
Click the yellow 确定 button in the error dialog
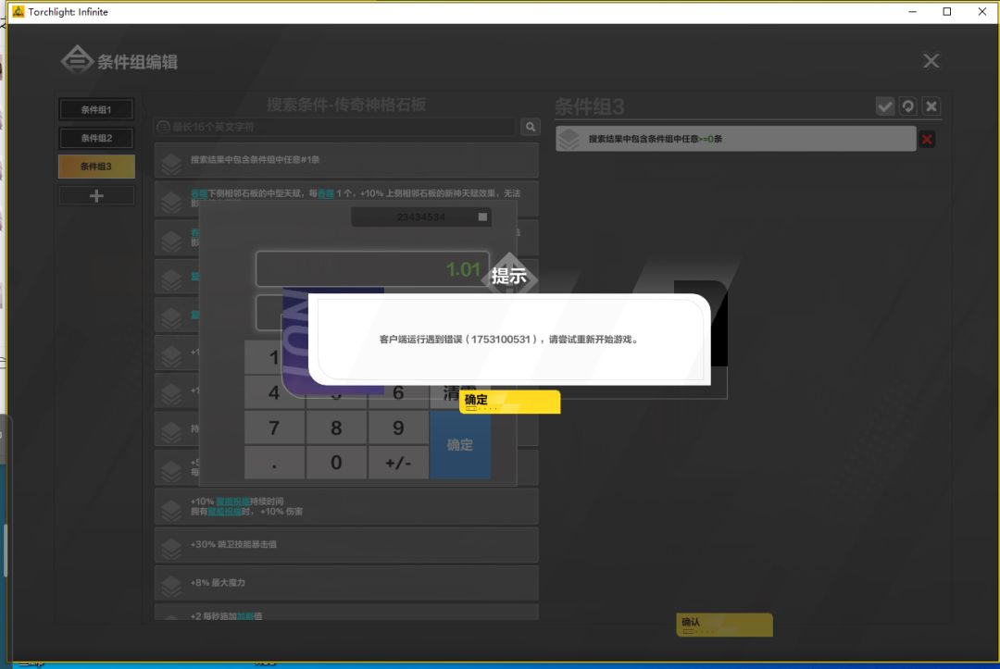point(509,402)
